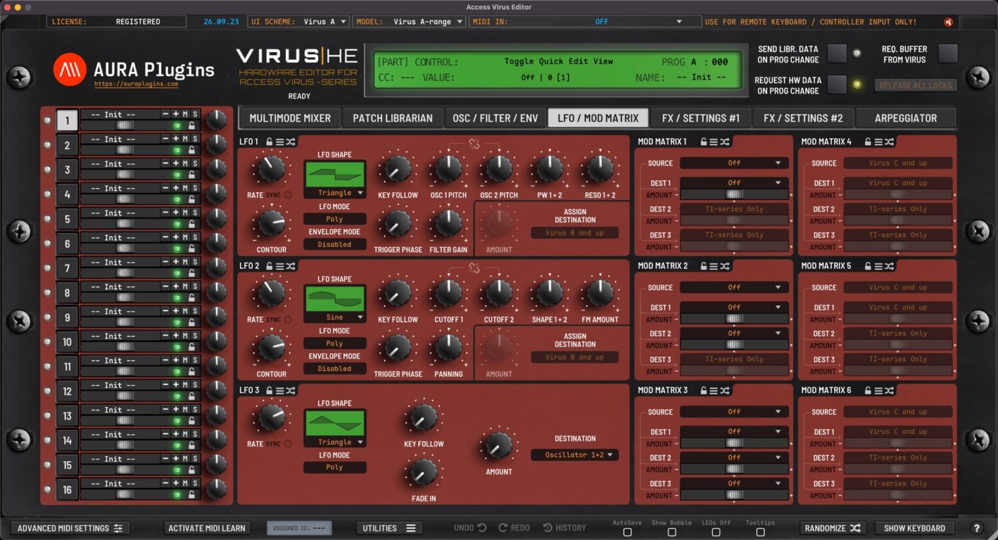This screenshot has width=998, height=540.
Task: Click the lock icon on part 16
Action: (x=192, y=494)
